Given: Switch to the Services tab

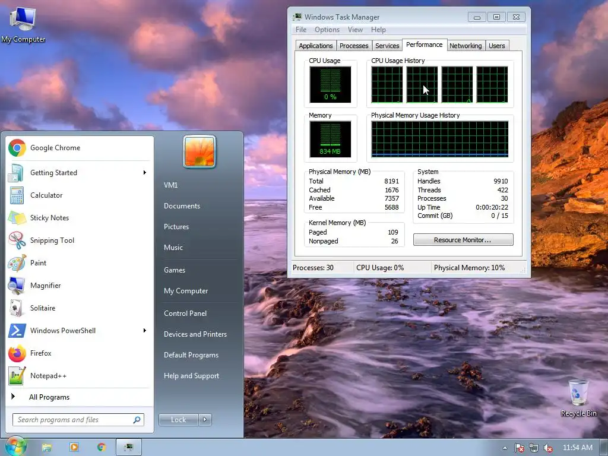Looking at the screenshot, I should pyautogui.click(x=387, y=46).
